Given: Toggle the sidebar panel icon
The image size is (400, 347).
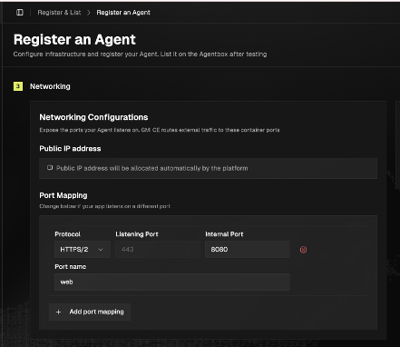Looking at the screenshot, I should 20,13.
